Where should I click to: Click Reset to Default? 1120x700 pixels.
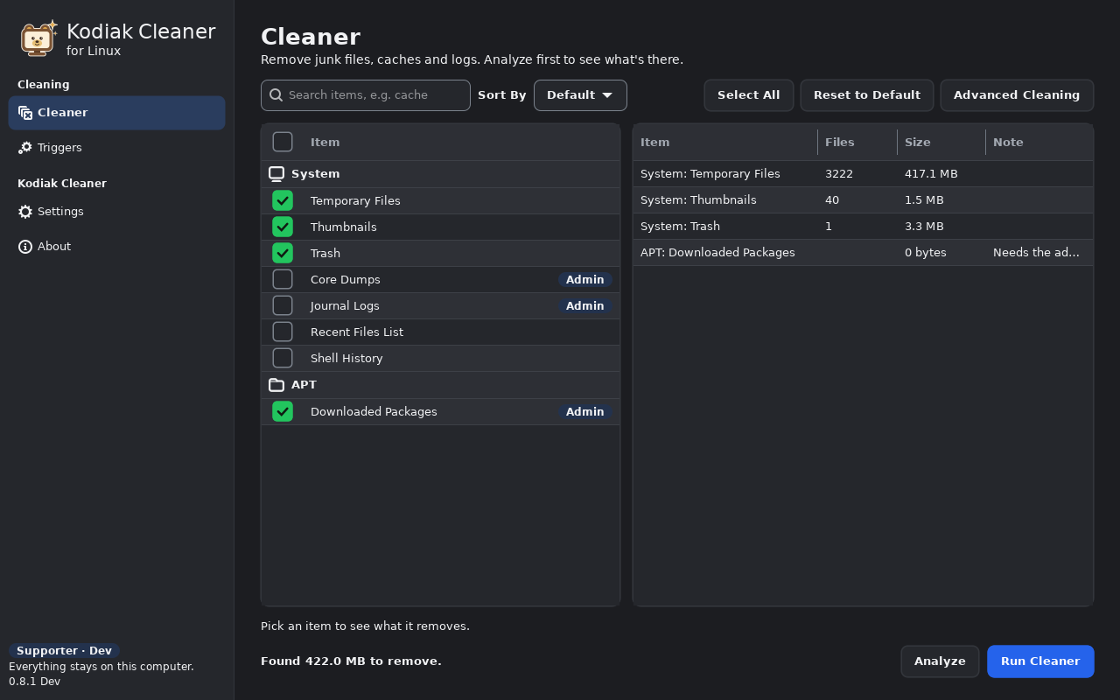coord(867,95)
